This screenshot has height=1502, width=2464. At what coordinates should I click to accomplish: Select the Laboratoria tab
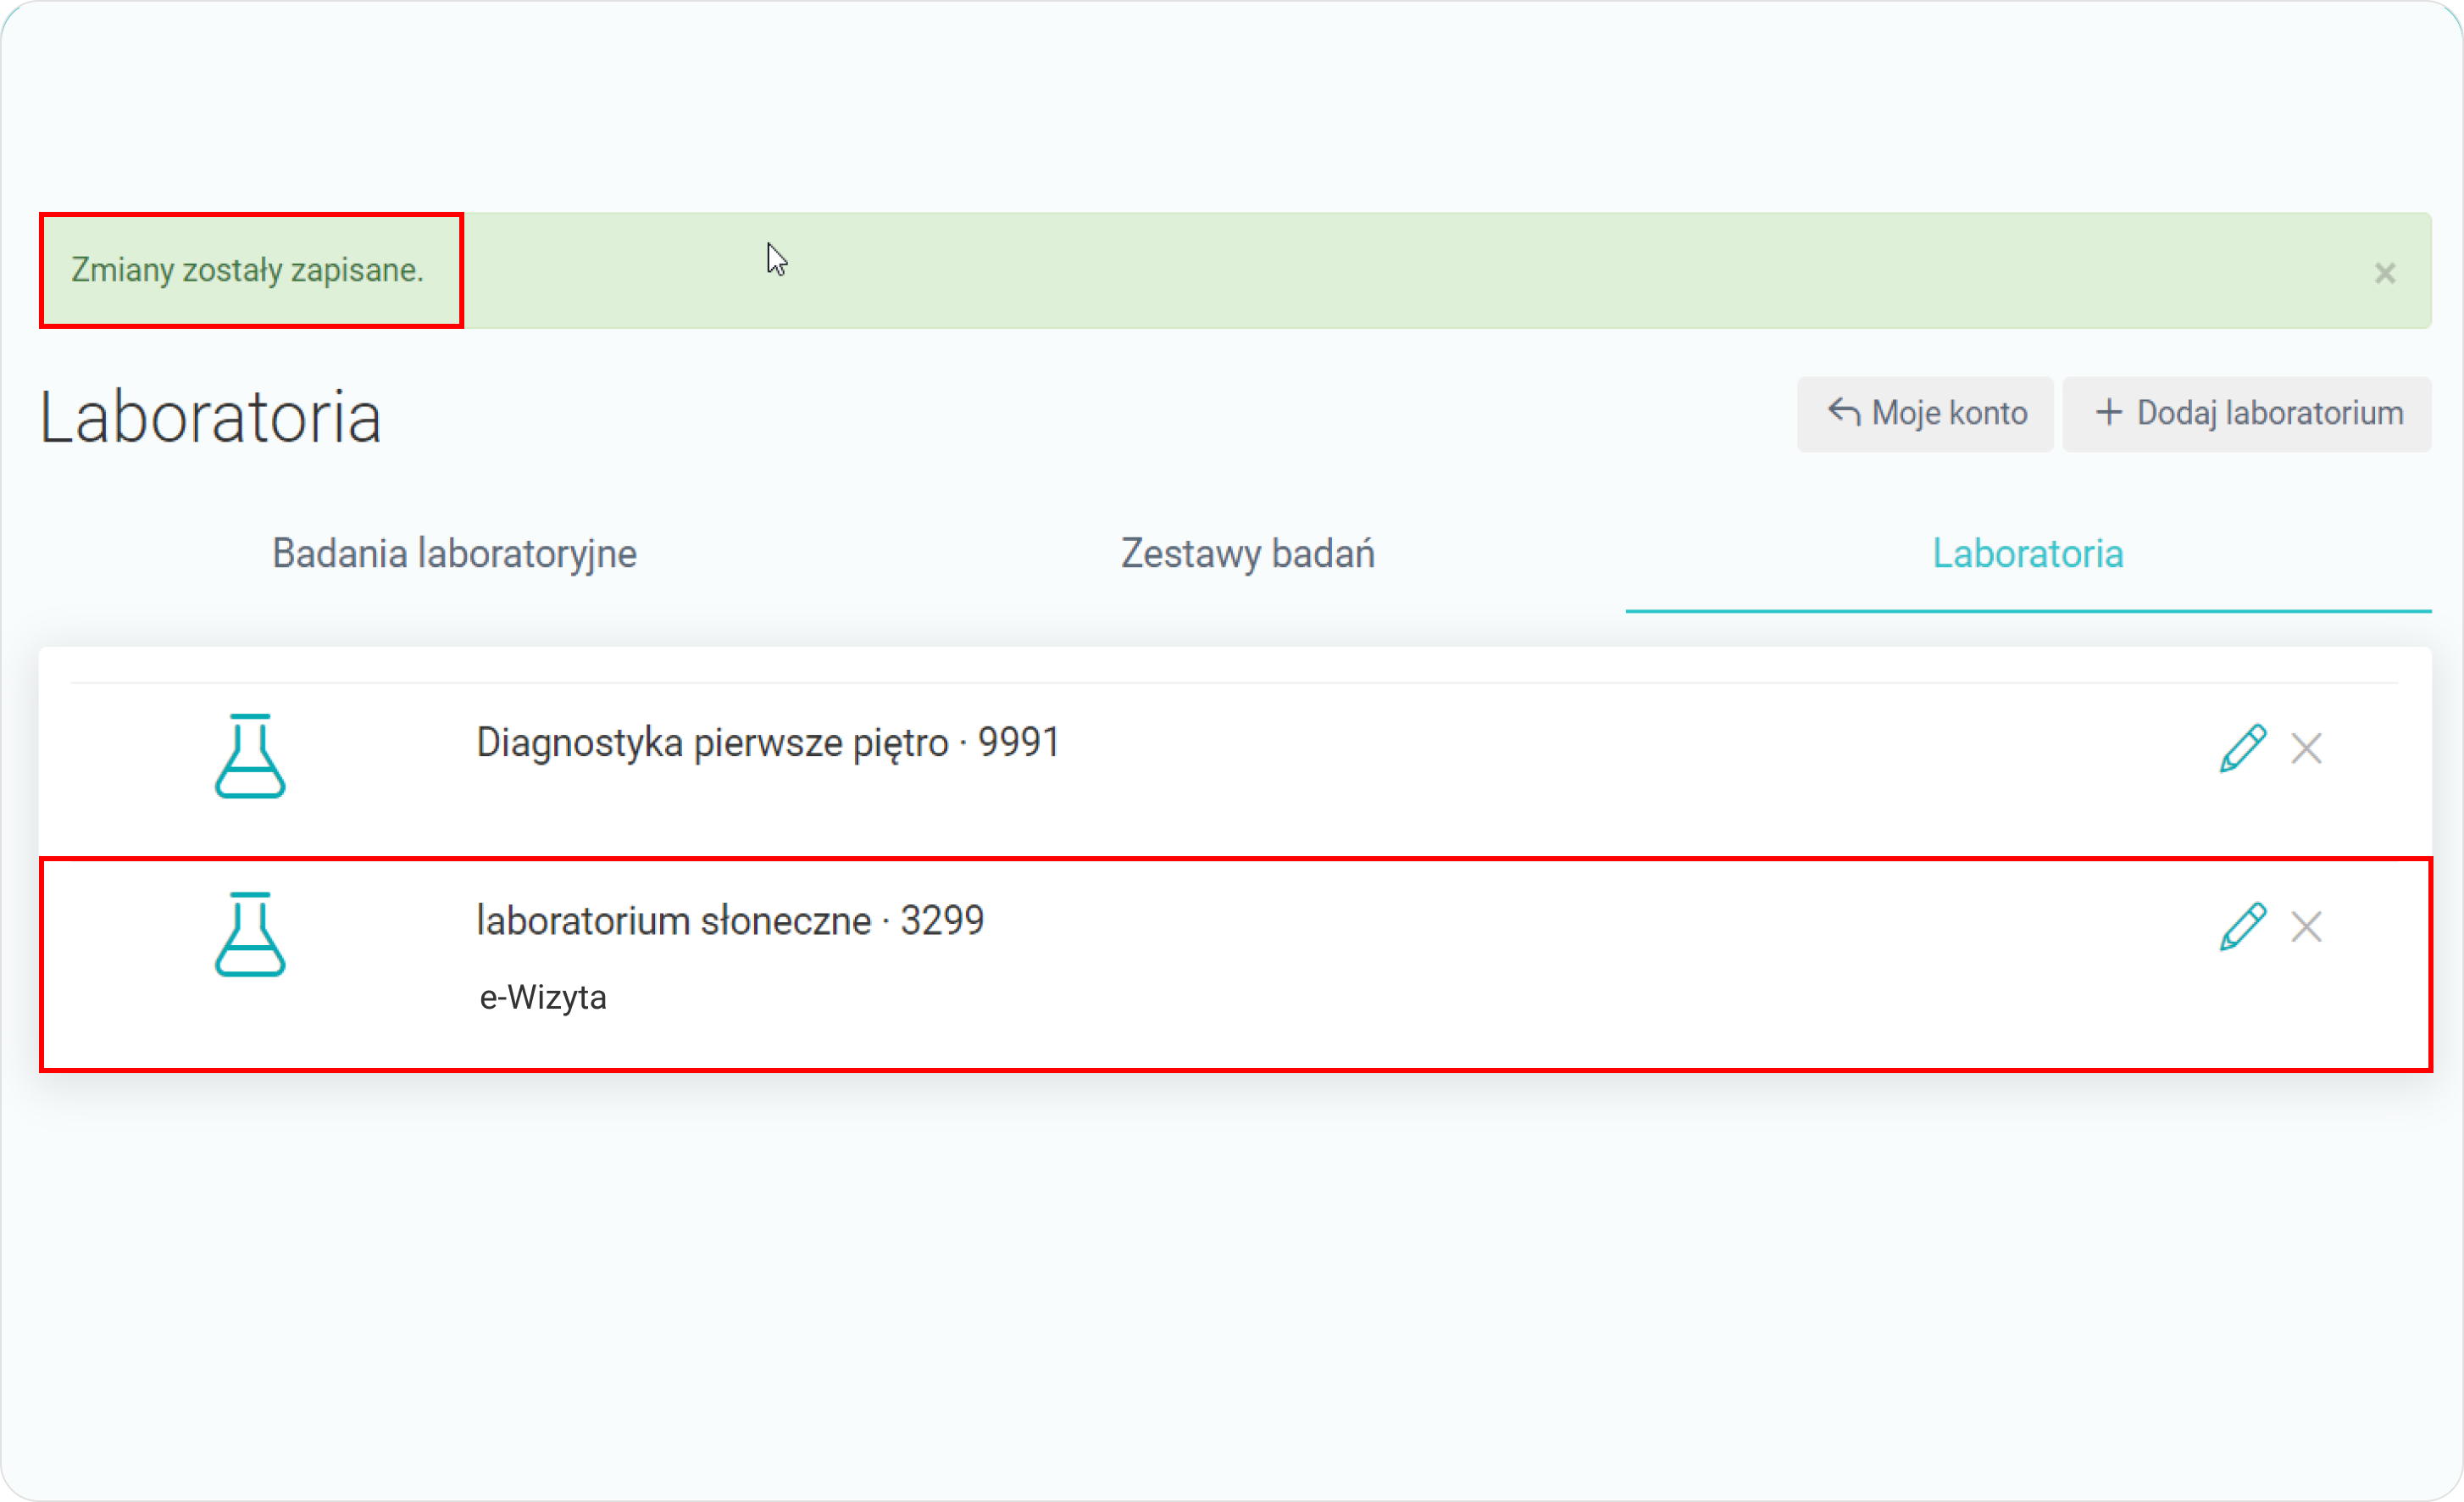(x=2028, y=554)
